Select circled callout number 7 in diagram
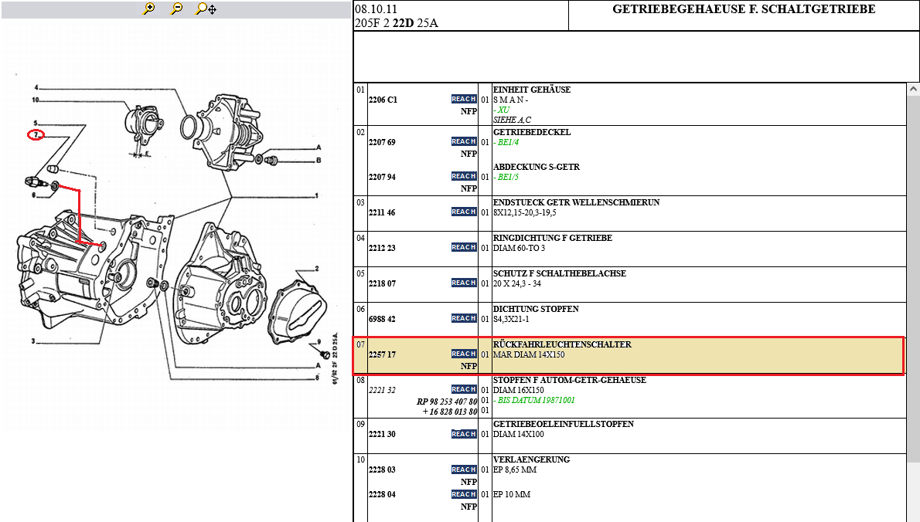Viewport: 920px width, 522px height. click(x=36, y=135)
